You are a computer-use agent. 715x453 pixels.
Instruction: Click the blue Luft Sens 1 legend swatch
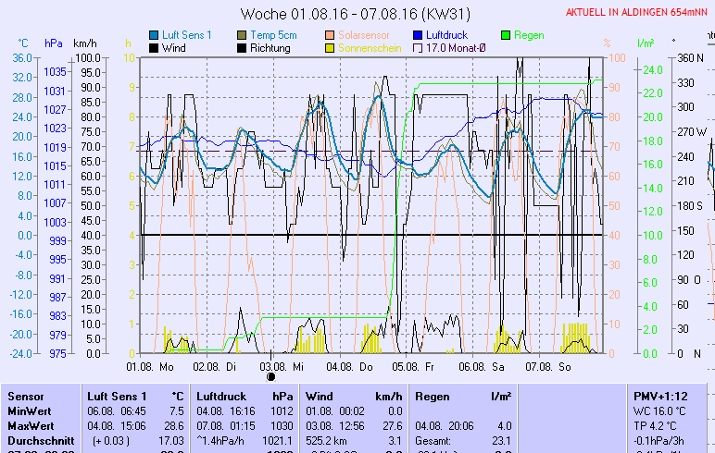click(x=155, y=35)
